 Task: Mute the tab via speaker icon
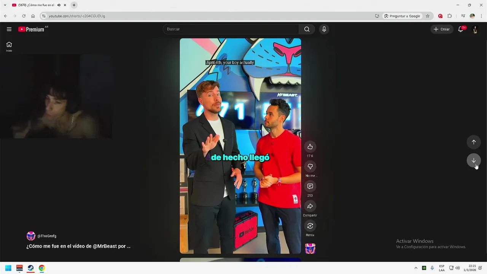(x=59, y=5)
